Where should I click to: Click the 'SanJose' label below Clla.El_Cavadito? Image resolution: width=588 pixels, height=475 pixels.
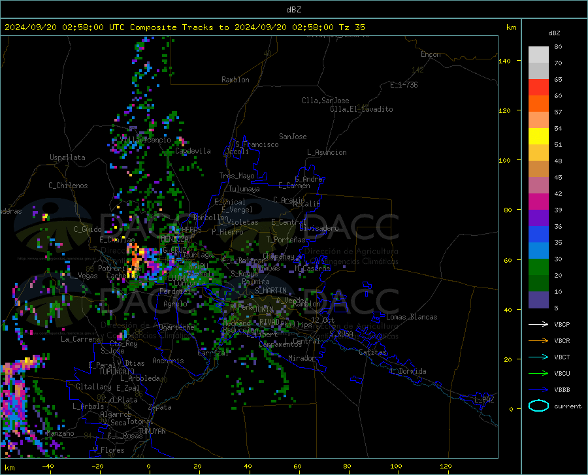tap(293, 137)
